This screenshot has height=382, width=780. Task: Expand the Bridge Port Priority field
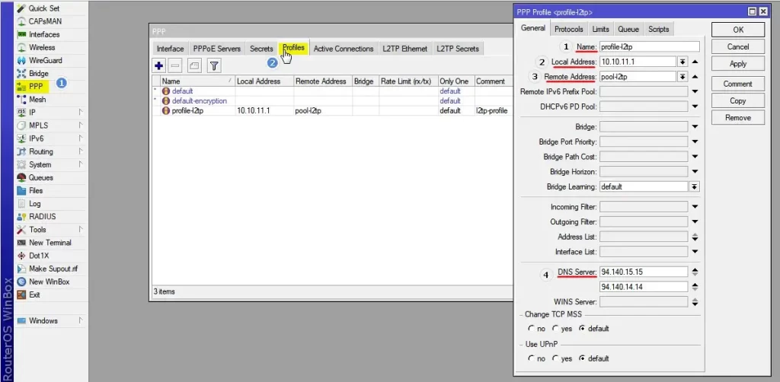pos(695,142)
